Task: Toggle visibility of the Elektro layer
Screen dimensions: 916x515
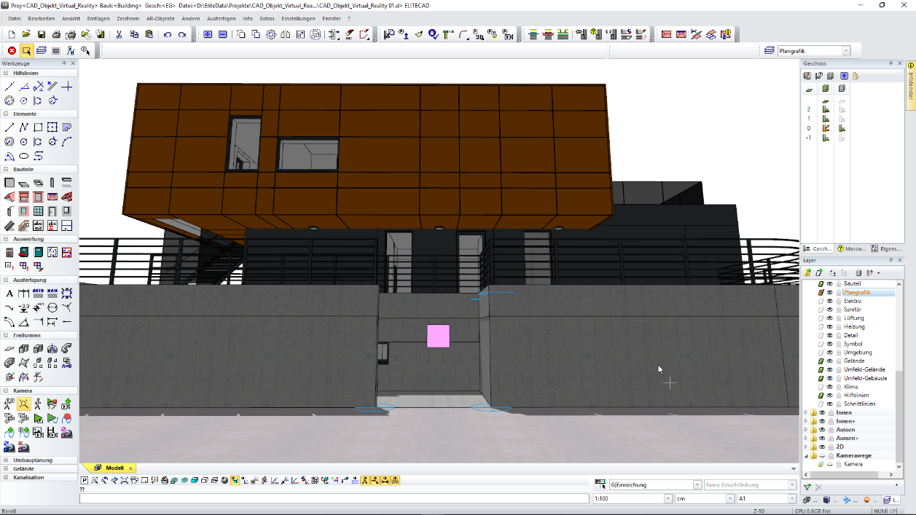Action: (x=829, y=301)
